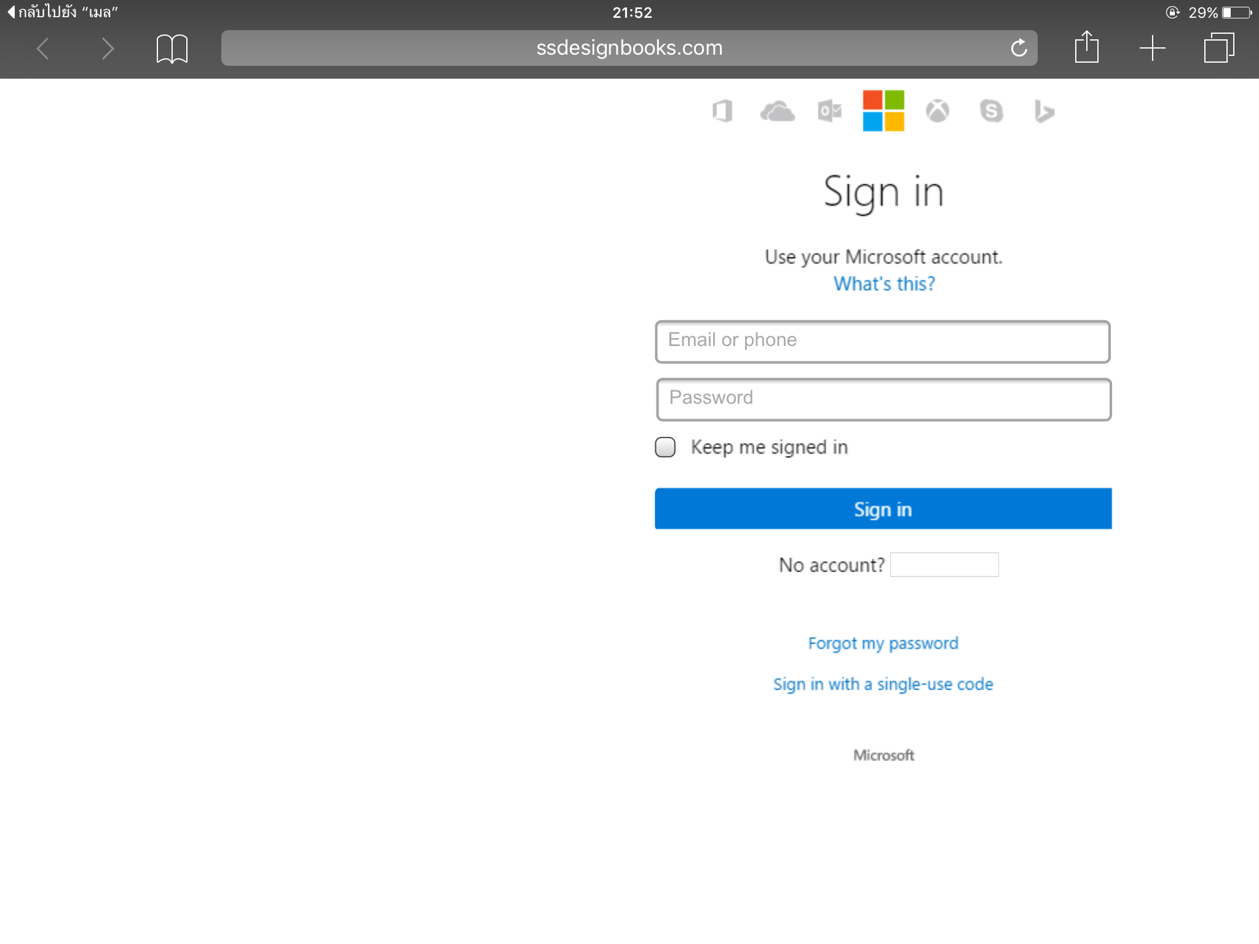1259x944 pixels.
Task: Add a new tab with the plus icon
Action: pos(1153,48)
